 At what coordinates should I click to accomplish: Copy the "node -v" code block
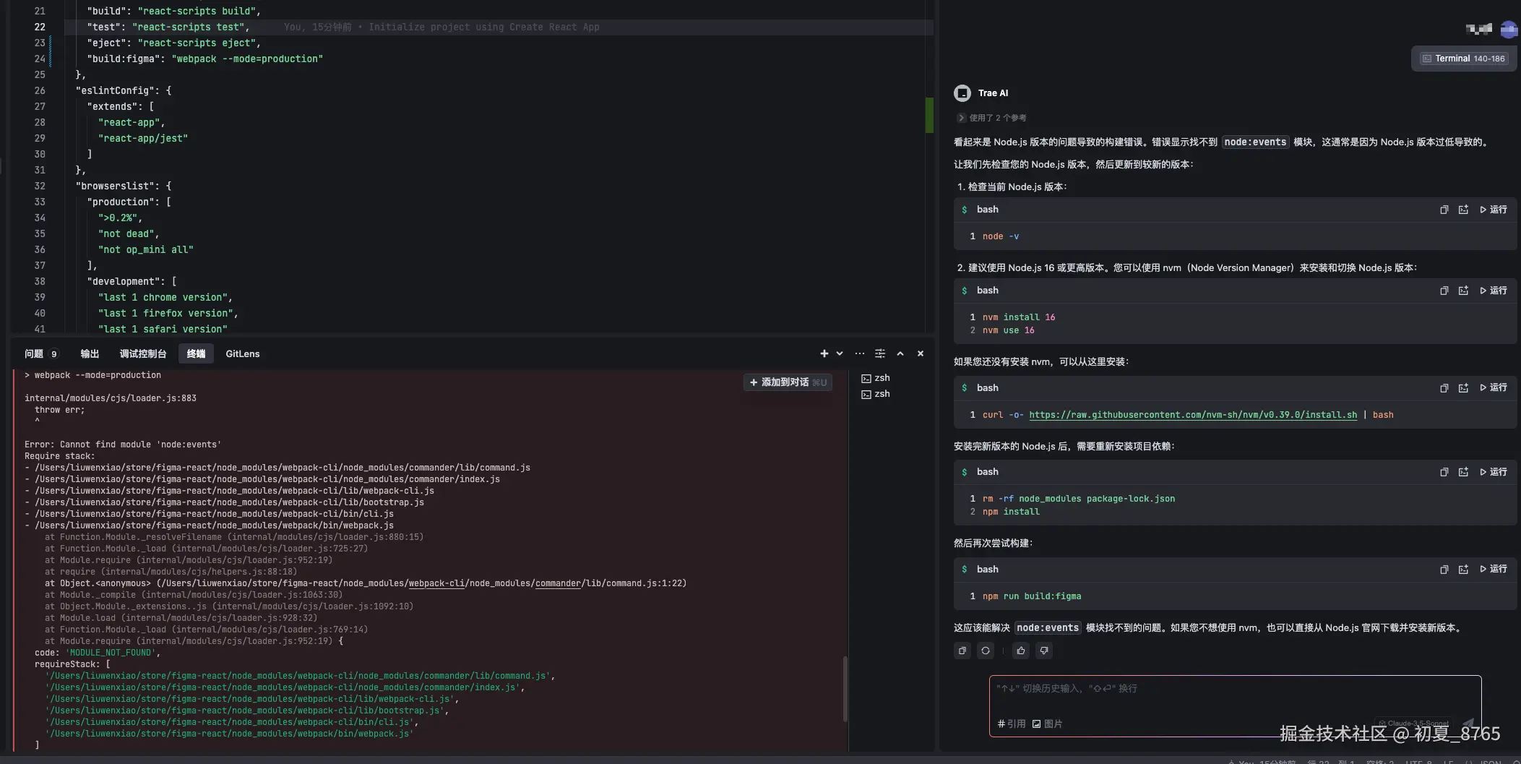(1444, 210)
